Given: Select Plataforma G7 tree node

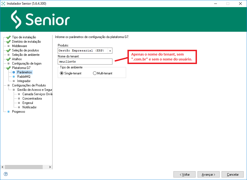Looking at the screenshot, I should coord(21,68).
